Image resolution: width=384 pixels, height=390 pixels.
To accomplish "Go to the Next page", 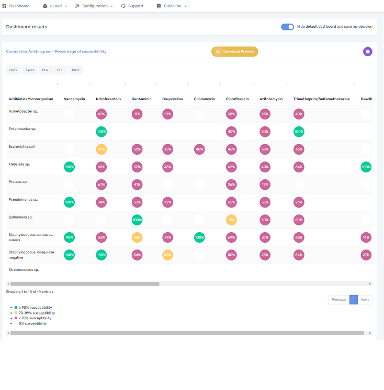I will click(365, 300).
